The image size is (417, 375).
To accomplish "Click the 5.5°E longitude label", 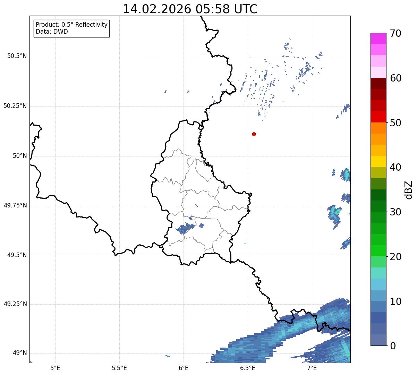I will pos(119,368).
